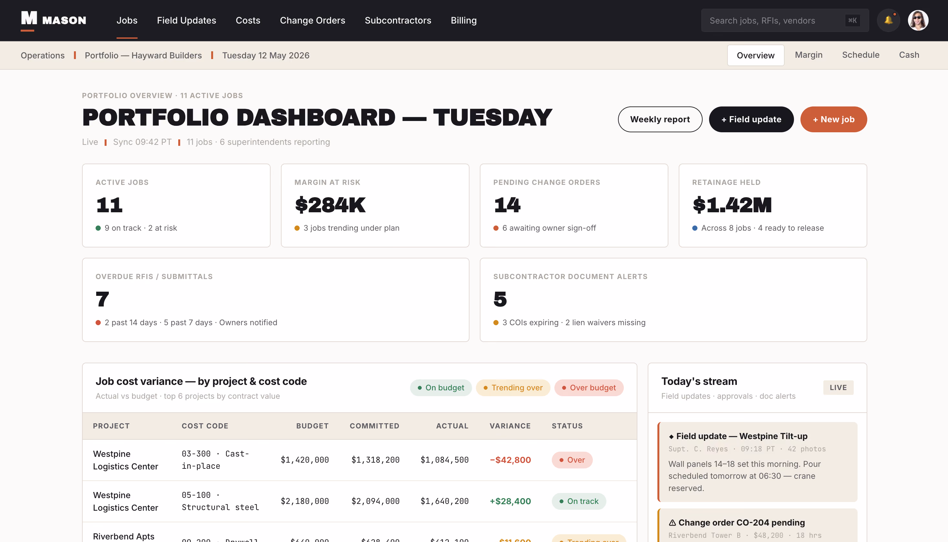Switch to the Margin tab
948x542 pixels.
click(809, 55)
